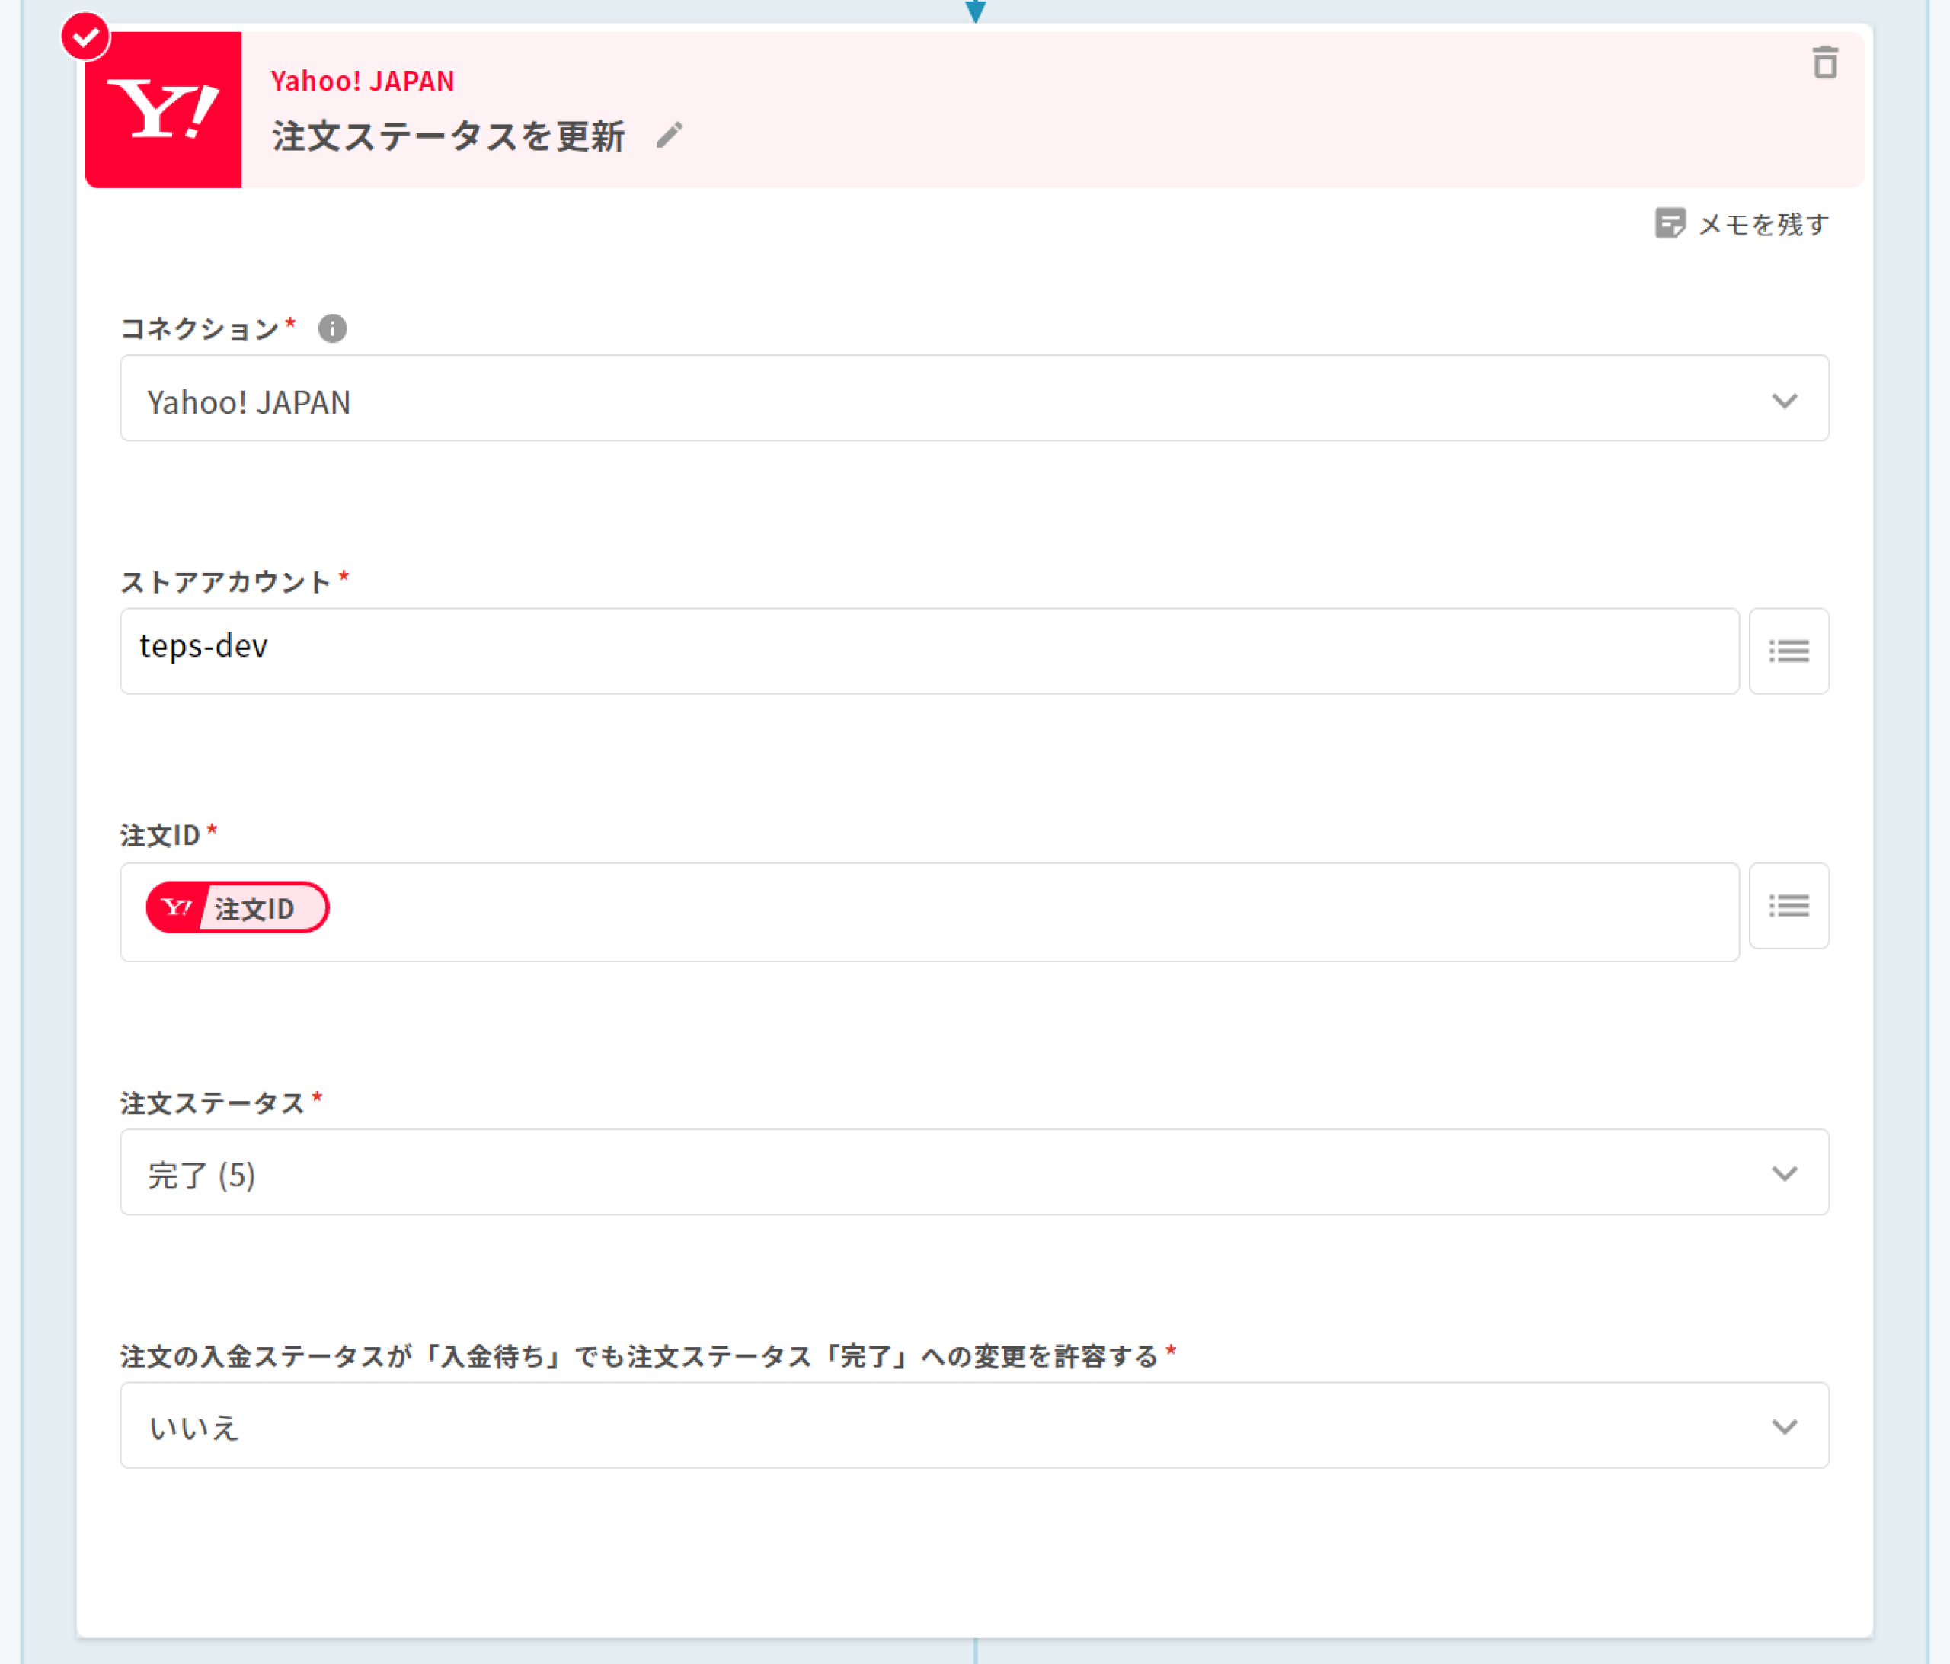Image resolution: width=1950 pixels, height=1664 pixels.
Task: Click empty area of 注文ID input field
Action: 1035,912
